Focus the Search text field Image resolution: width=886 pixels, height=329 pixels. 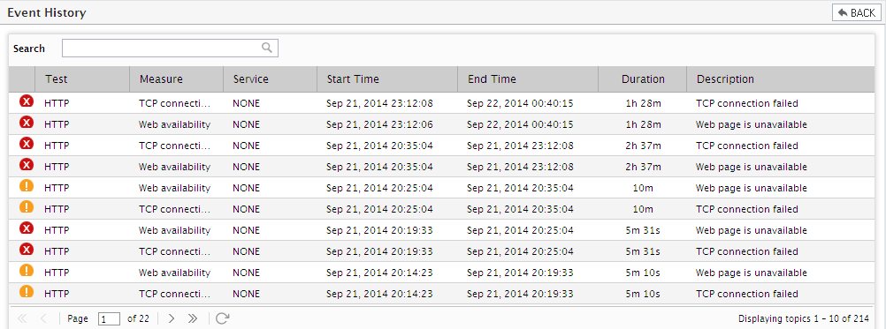(170, 48)
